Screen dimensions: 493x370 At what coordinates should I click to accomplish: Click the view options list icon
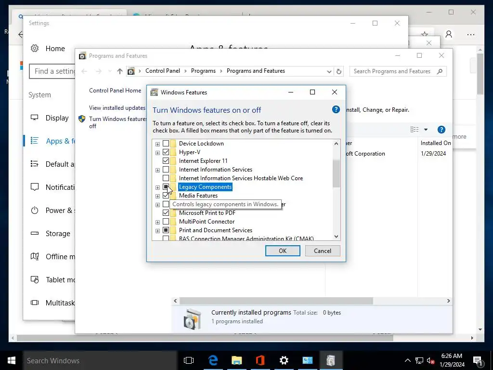coord(415,129)
